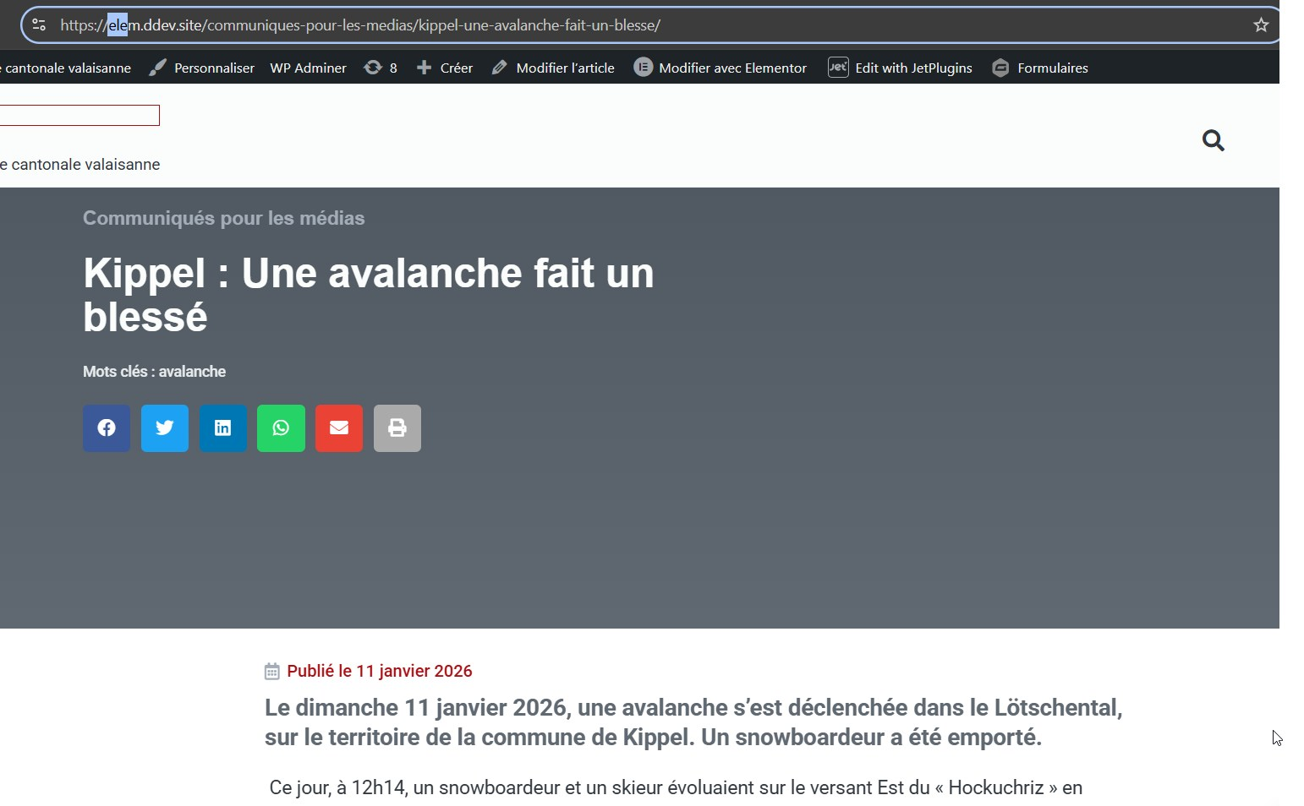Print the article using the printer icon
This screenshot has width=1304, height=806.
(397, 428)
